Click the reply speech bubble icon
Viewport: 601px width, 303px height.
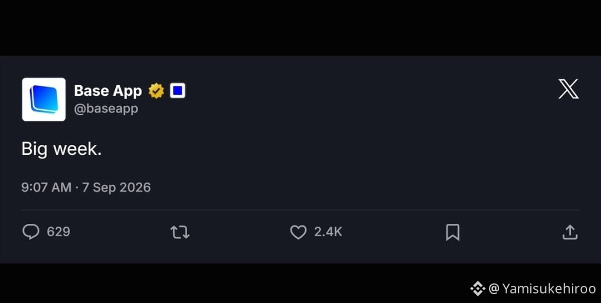pos(31,232)
